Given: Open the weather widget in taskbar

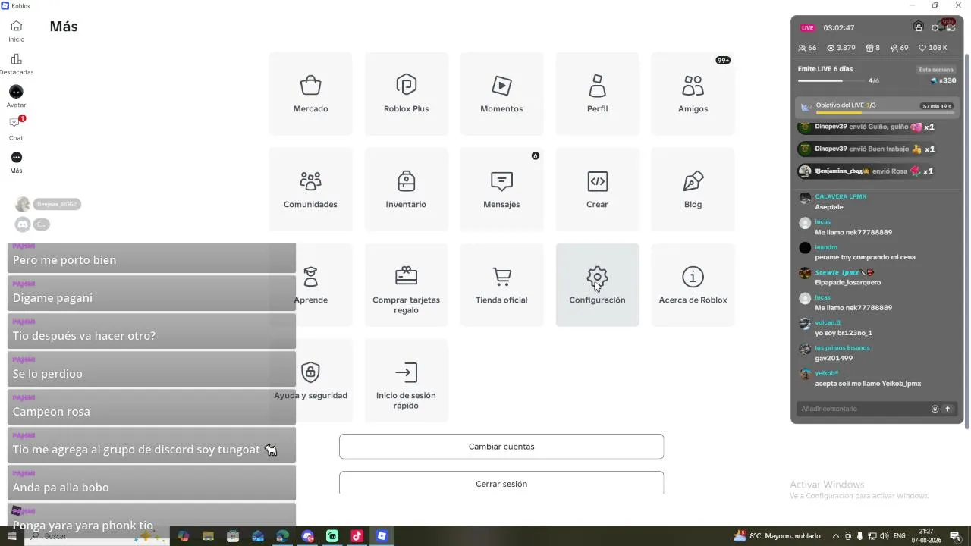Looking at the screenshot, I should (x=777, y=536).
